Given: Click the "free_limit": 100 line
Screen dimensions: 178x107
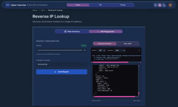Looking at the screenshot, I should coord(104,89).
